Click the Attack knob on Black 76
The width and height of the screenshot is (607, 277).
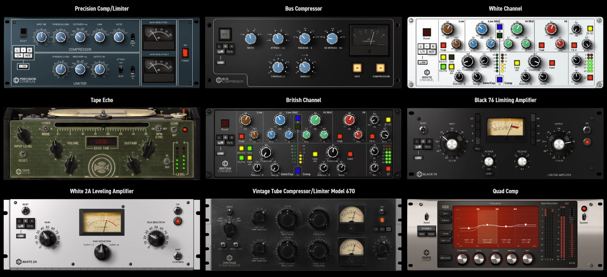488,161
